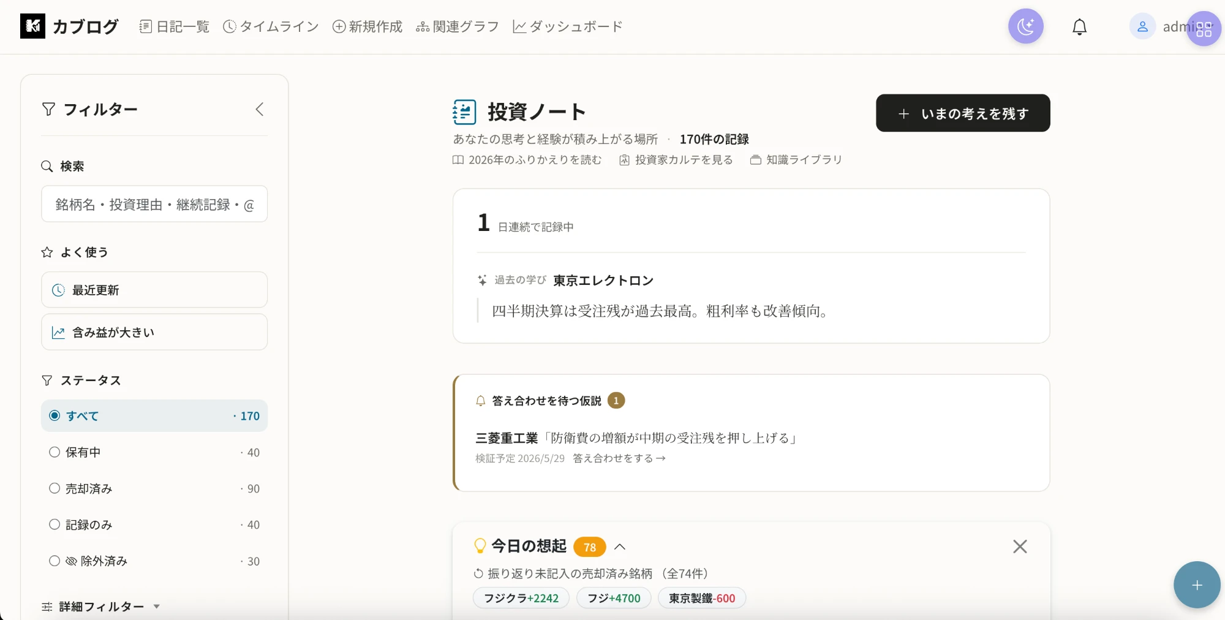Click the admin user avatar icon
This screenshot has height=620, width=1225.
tap(1142, 26)
